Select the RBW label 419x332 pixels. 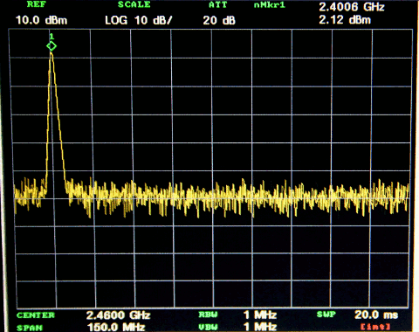click(208, 315)
